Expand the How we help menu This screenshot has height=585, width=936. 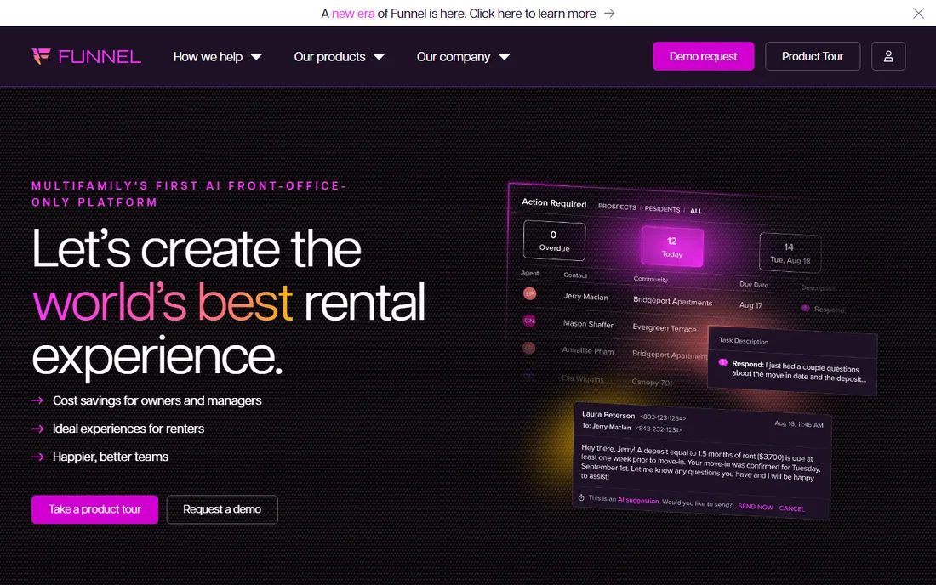tap(217, 57)
